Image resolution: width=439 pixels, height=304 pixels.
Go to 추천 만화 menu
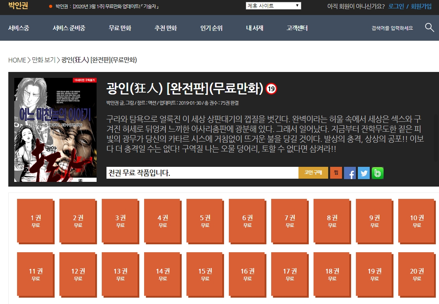pyautogui.click(x=165, y=28)
